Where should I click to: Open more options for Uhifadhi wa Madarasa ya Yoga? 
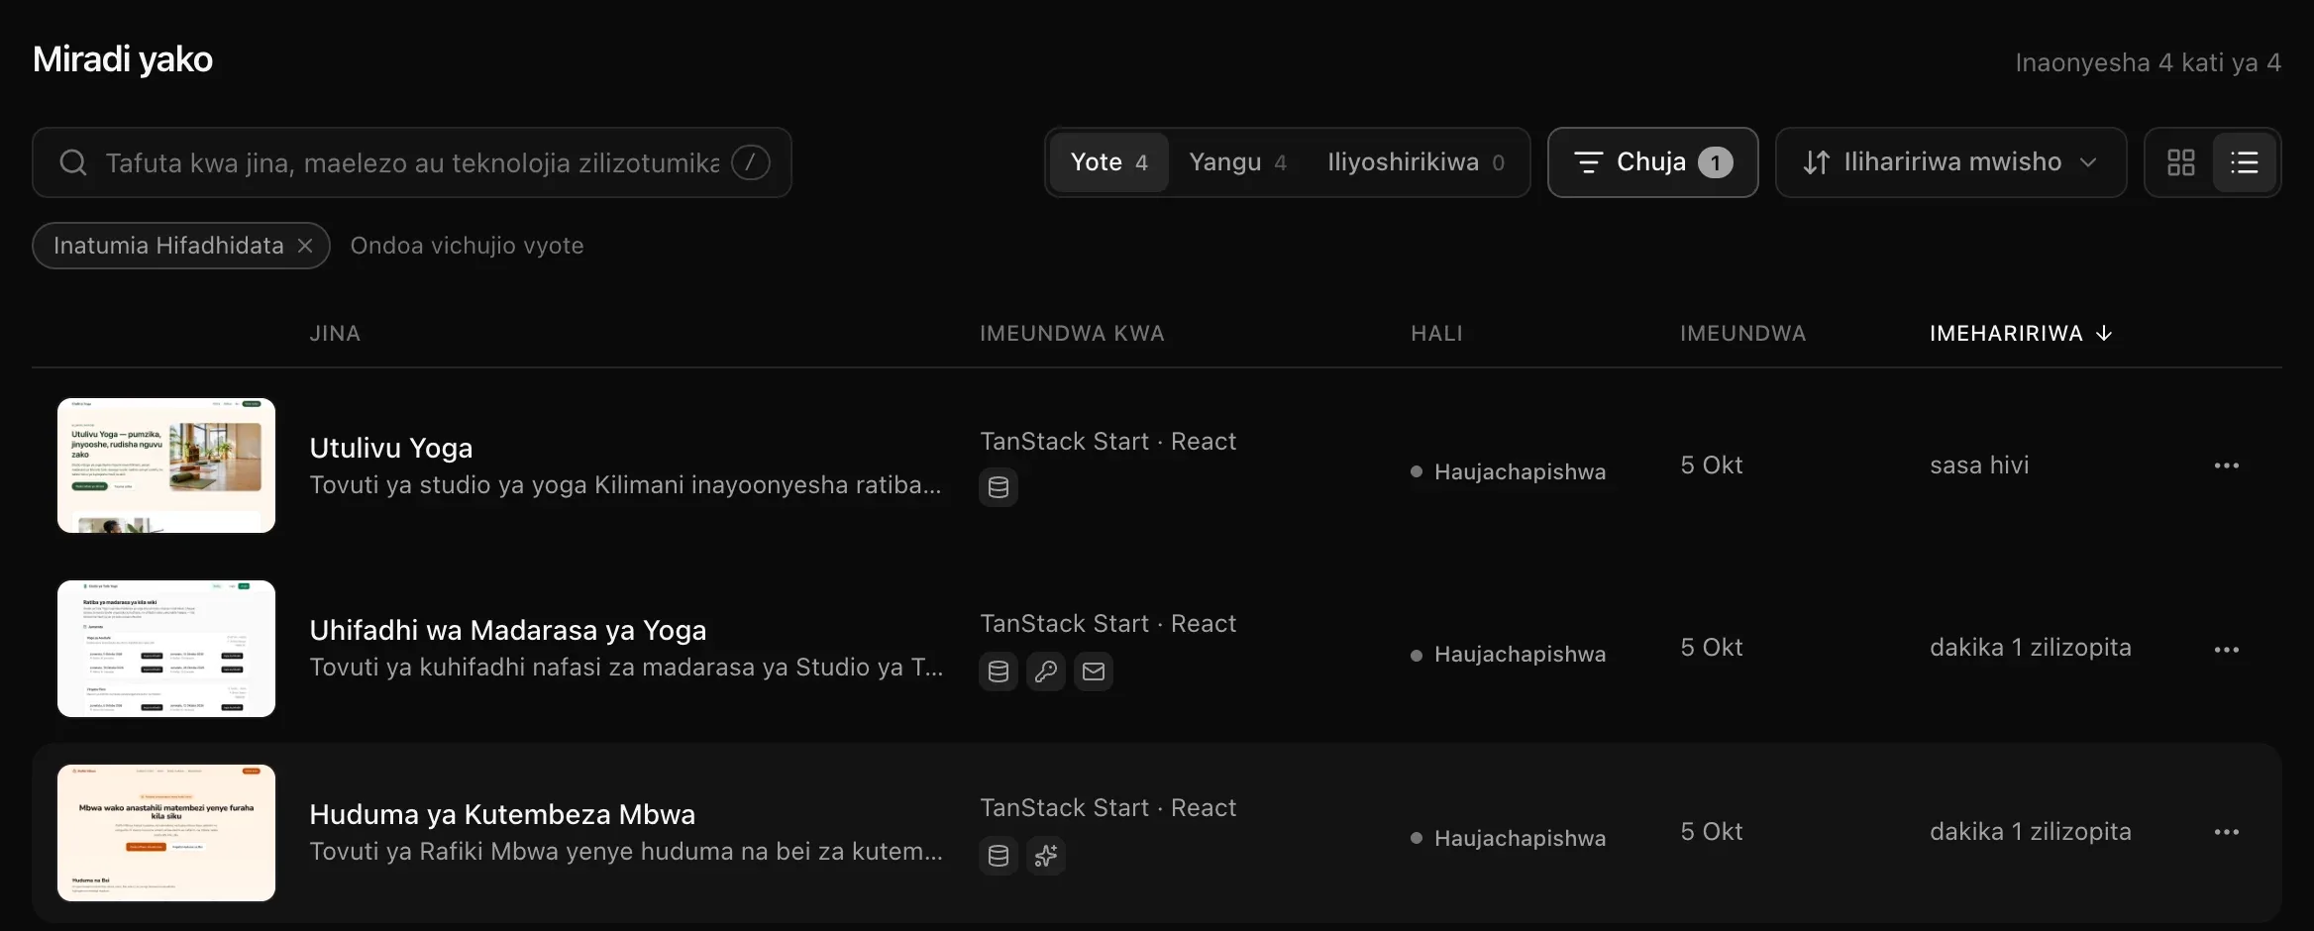[x=2227, y=650]
